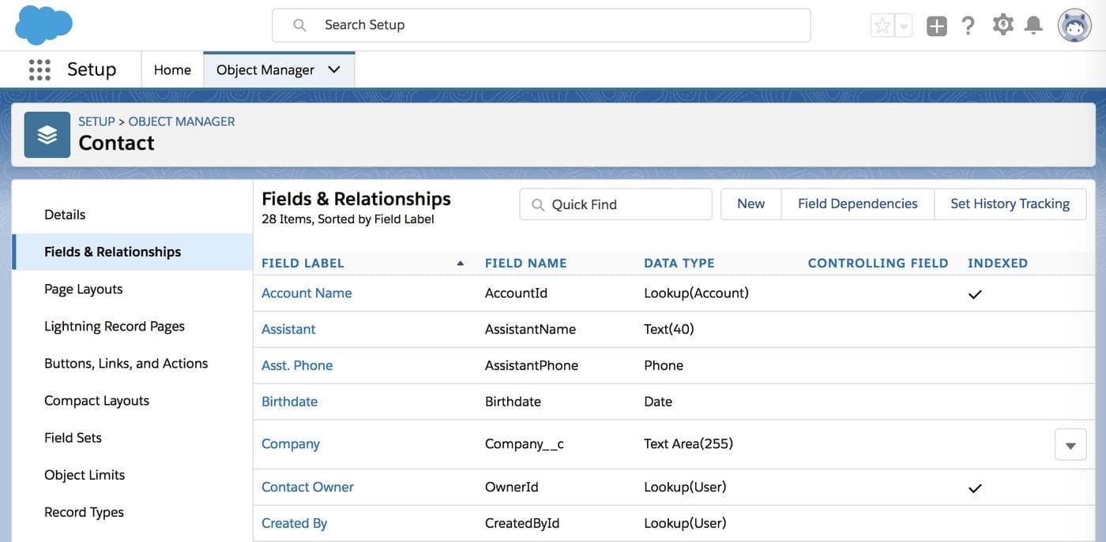View notifications bell icon
This screenshot has width=1106, height=542.
click(x=1033, y=26)
